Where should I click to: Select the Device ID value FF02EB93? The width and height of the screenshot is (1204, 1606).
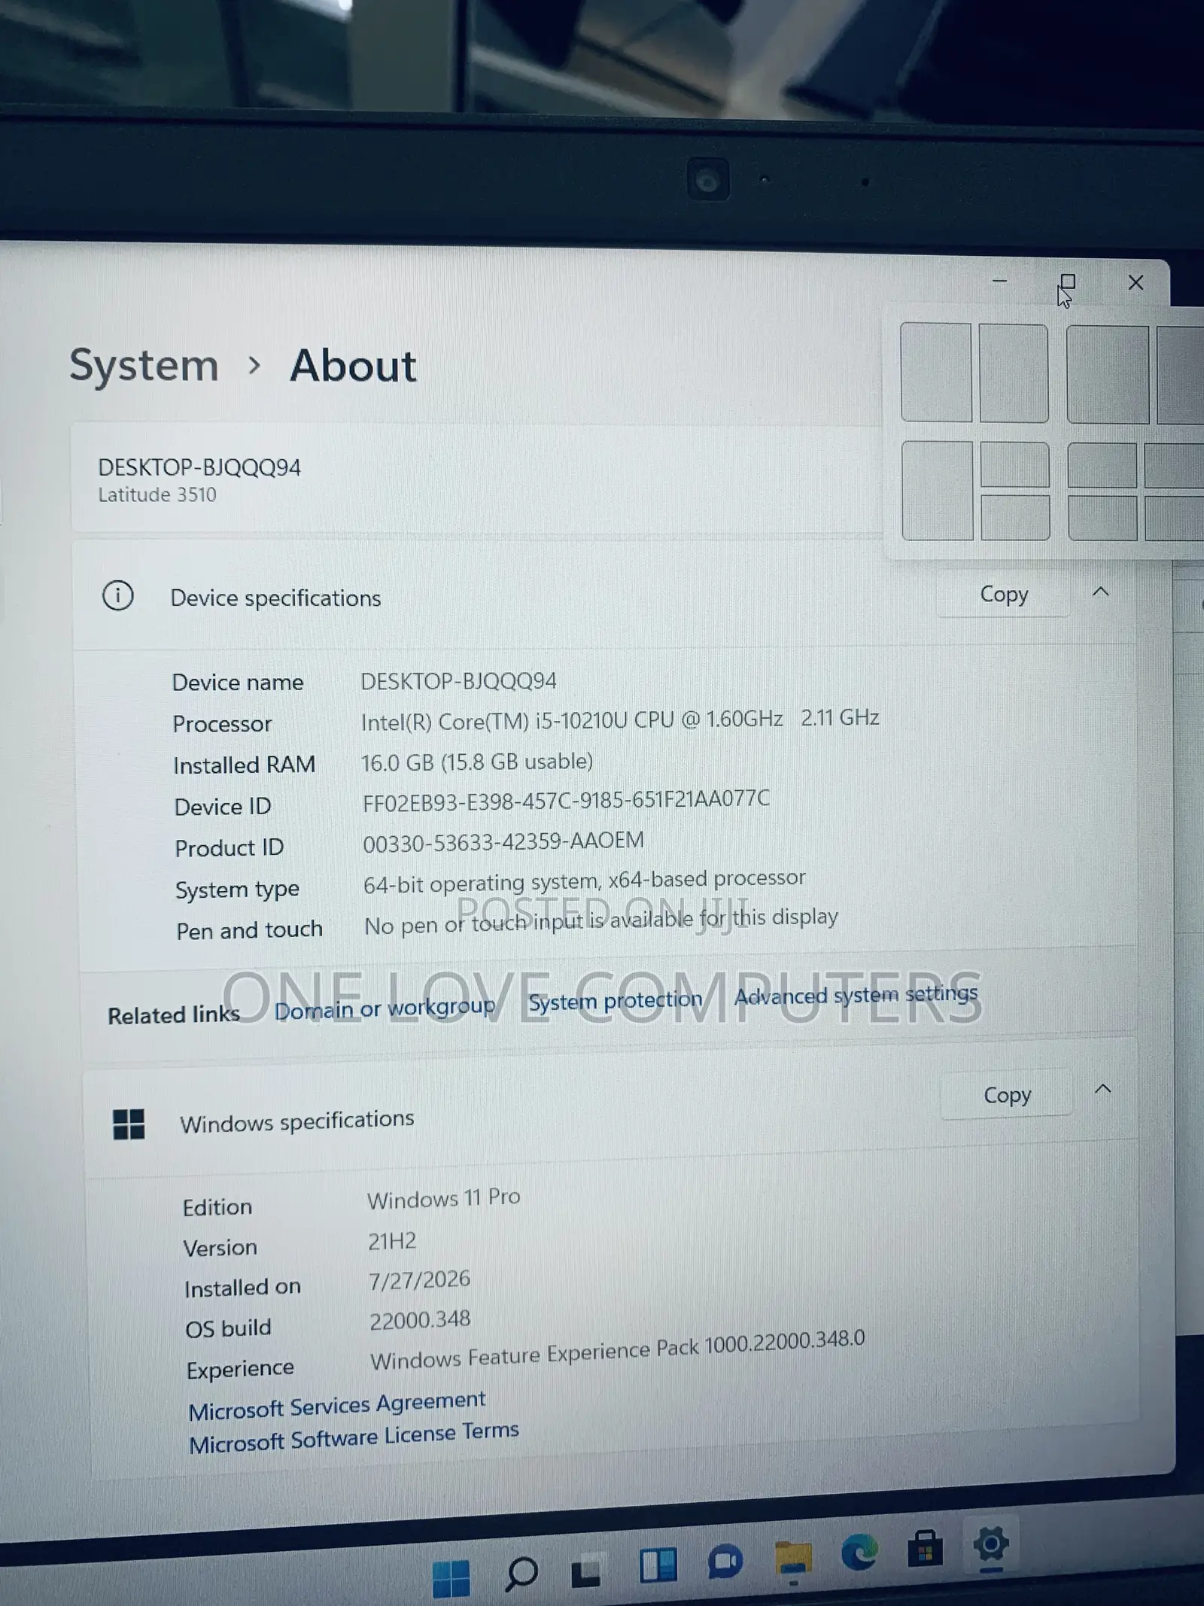tap(566, 801)
